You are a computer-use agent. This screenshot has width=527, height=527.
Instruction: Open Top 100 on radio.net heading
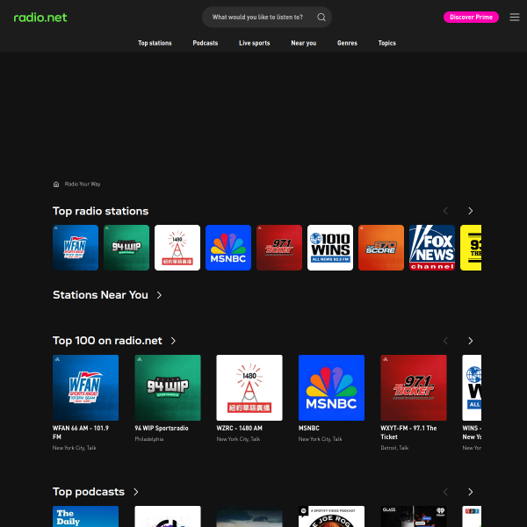107,341
